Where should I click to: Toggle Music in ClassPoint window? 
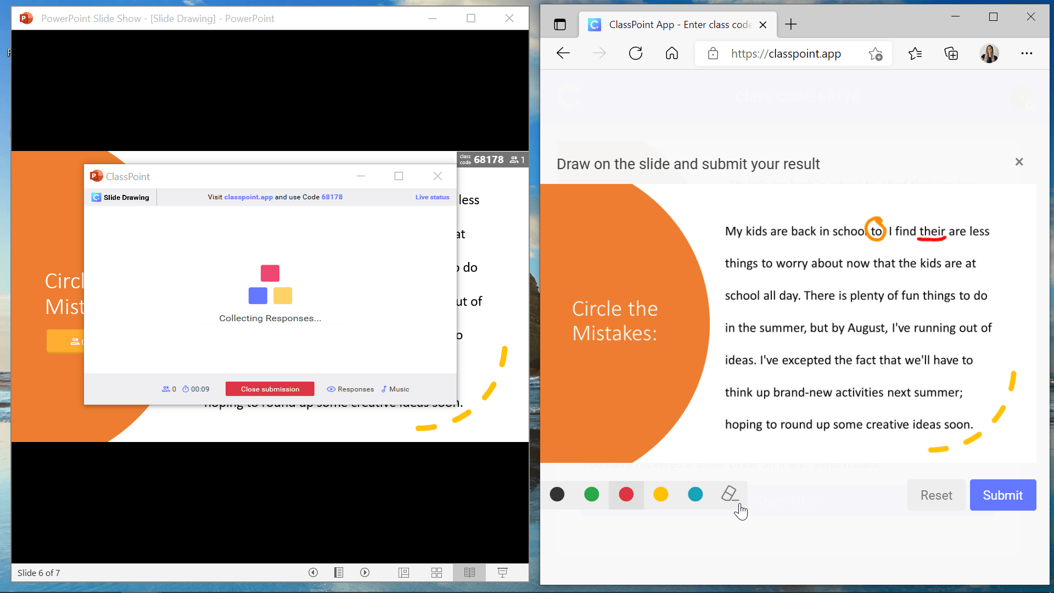coord(395,389)
